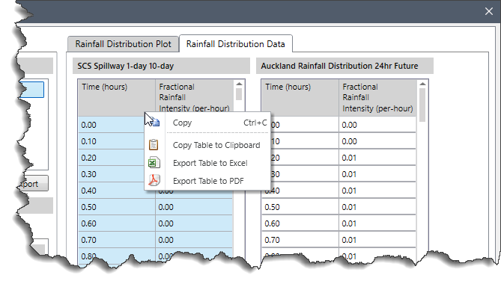
Task: Choose Copy from the context menu
Action: [x=207, y=123]
